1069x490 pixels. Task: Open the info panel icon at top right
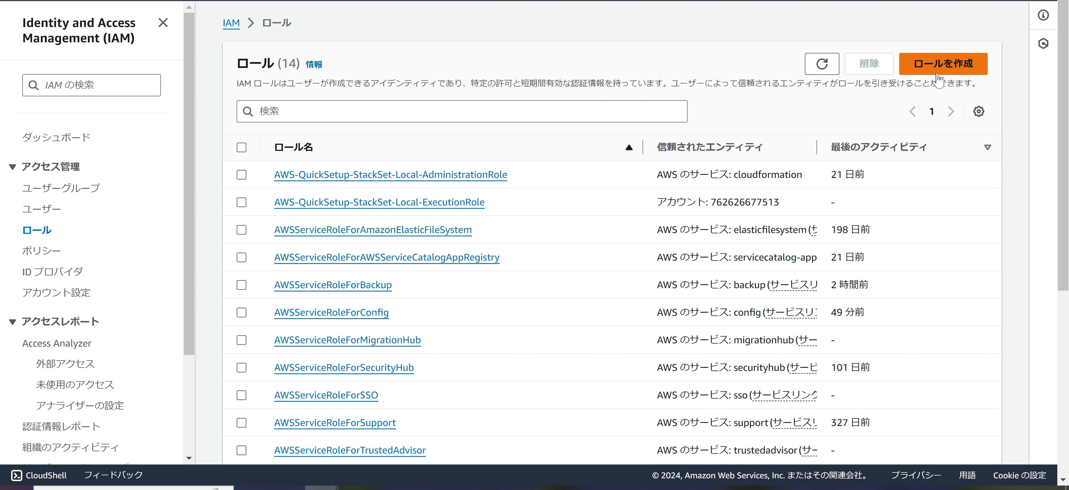(x=1043, y=15)
